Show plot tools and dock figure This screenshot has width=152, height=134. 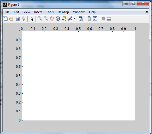(109, 19)
